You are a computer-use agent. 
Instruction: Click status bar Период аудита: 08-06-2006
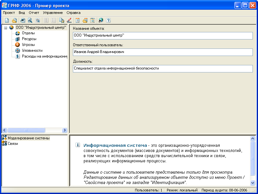(224, 190)
